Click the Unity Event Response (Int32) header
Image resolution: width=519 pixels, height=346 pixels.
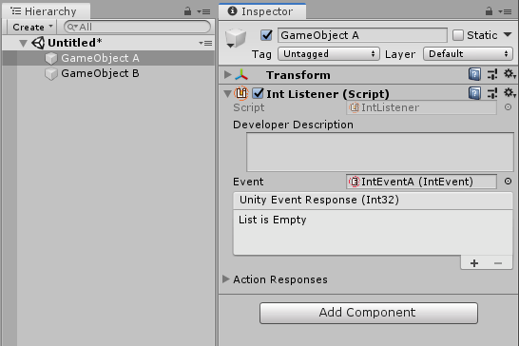coord(373,200)
